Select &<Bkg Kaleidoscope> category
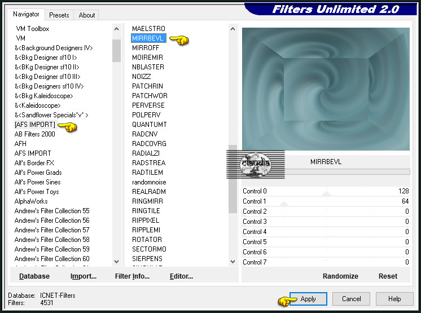This screenshot has height=313, width=421. click(44, 96)
